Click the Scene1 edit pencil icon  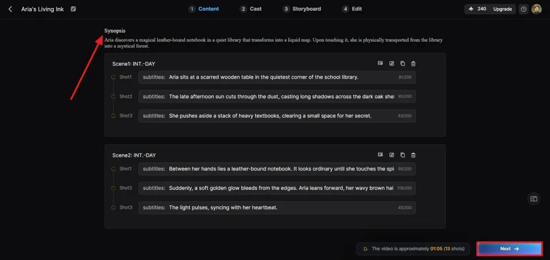[x=392, y=63]
